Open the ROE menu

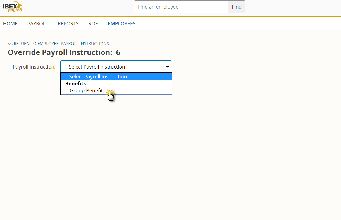coord(93,24)
